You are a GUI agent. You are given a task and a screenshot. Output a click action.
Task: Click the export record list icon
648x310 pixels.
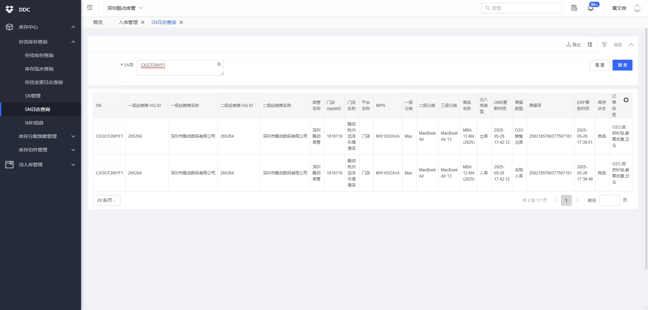click(x=590, y=45)
